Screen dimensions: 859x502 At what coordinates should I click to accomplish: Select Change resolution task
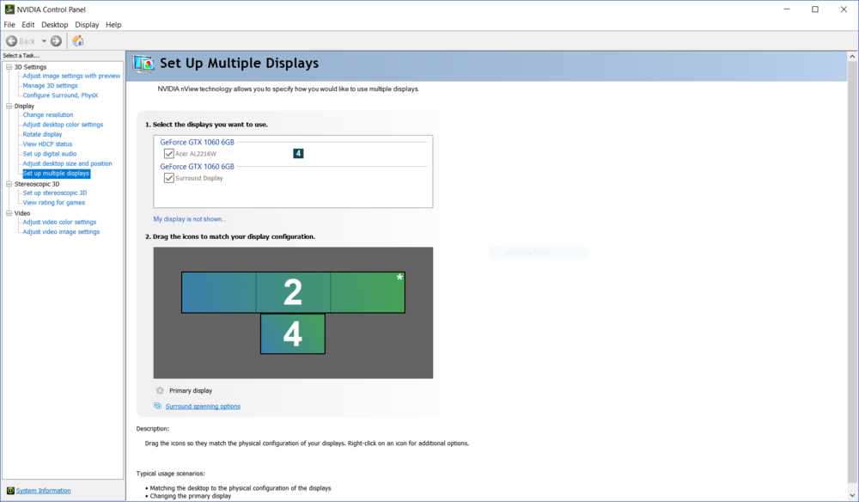[x=47, y=115]
